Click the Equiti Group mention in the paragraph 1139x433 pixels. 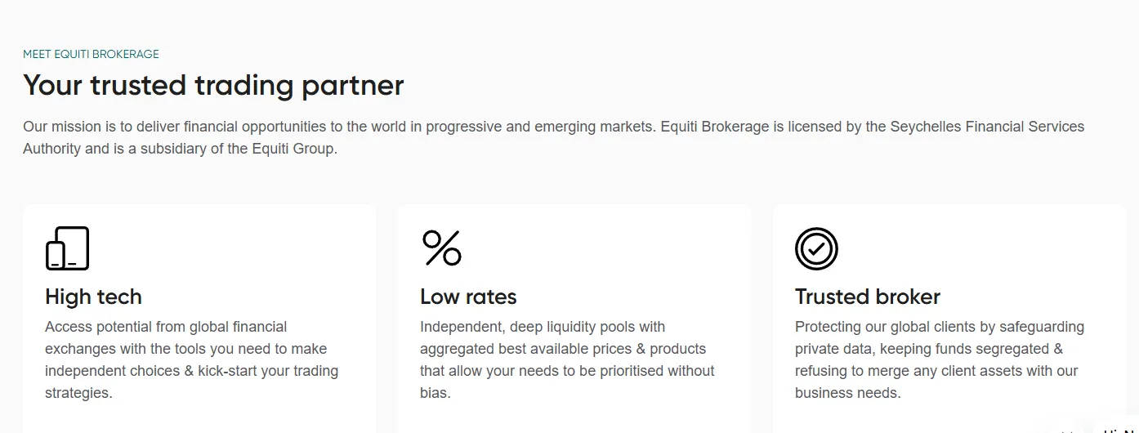coord(293,150)
